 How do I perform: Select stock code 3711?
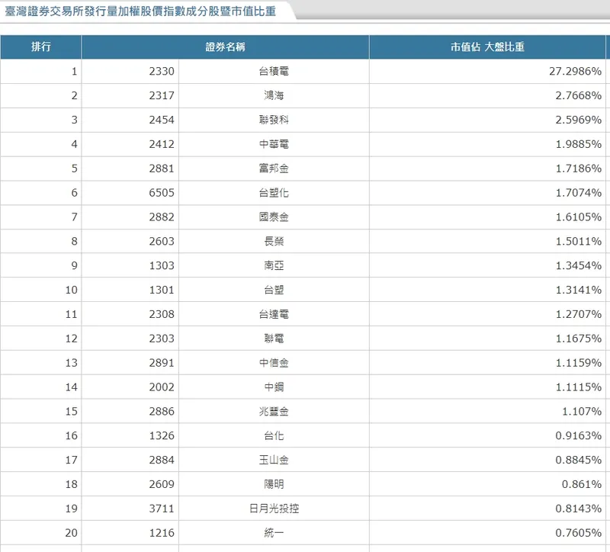(x=162, y=509)
